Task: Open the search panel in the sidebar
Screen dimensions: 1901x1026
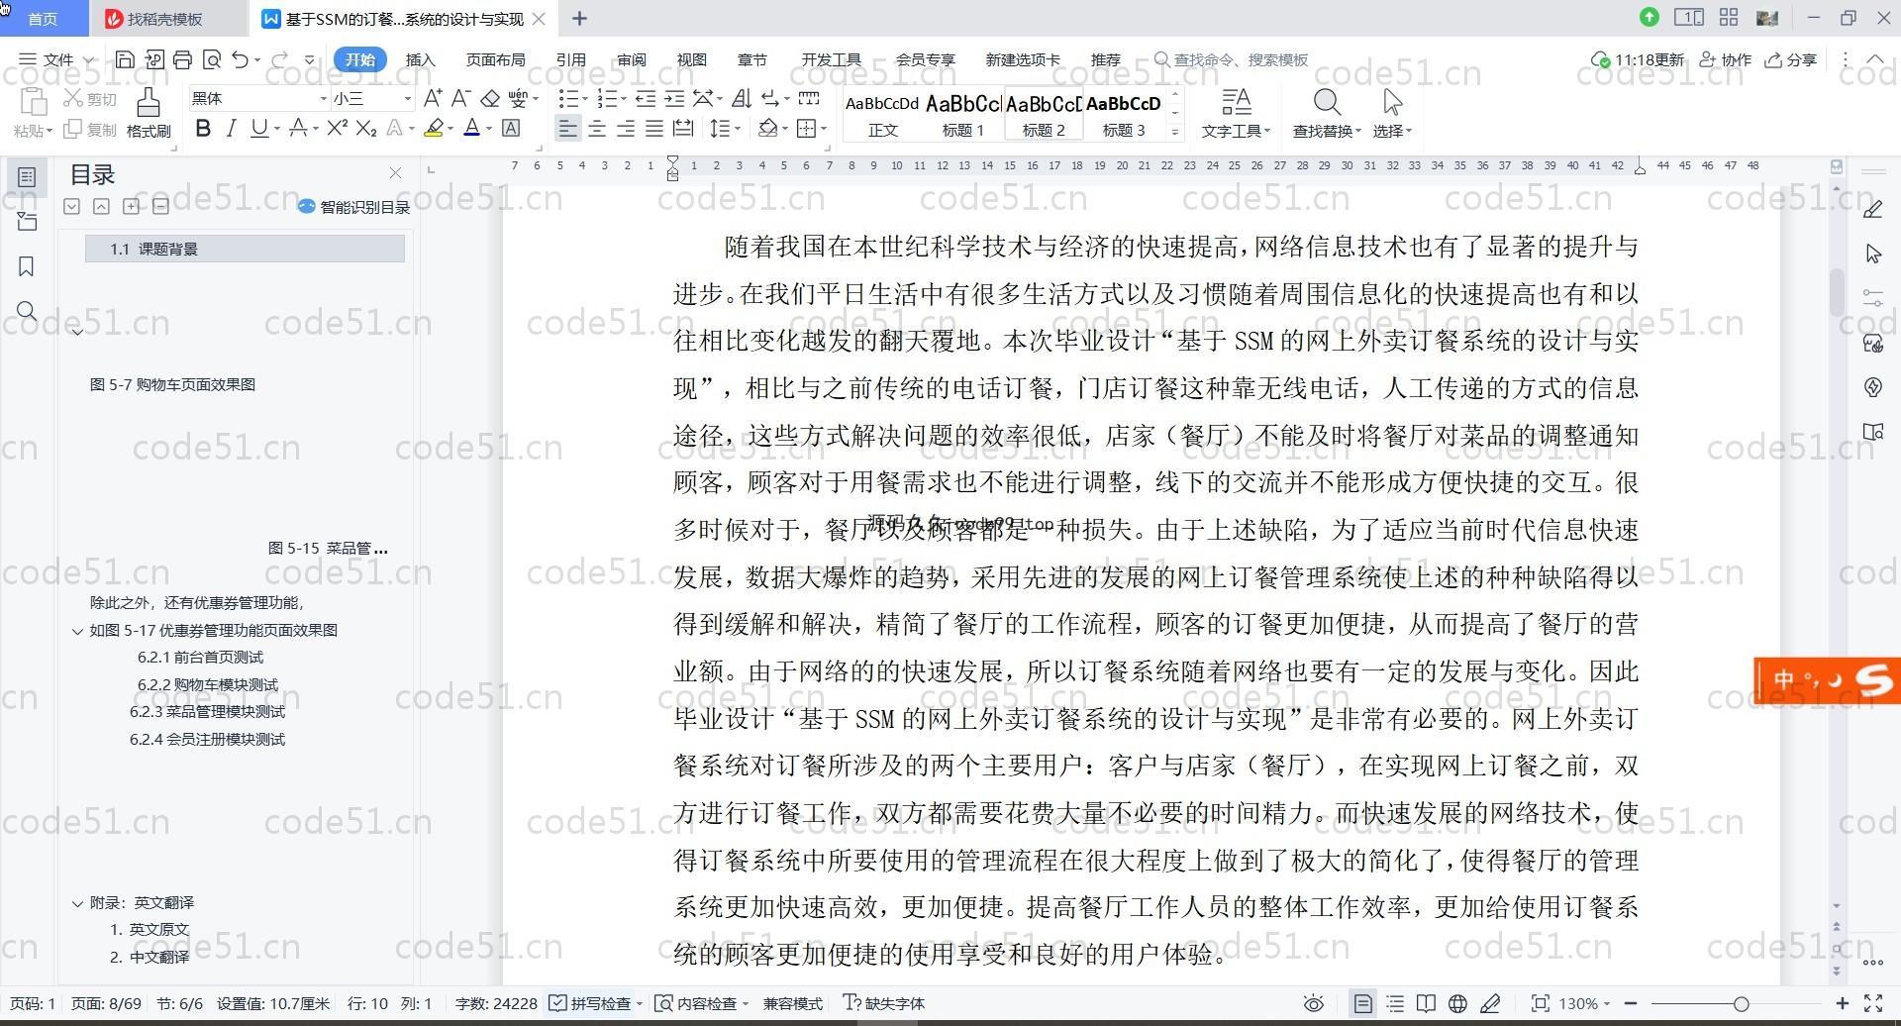Action: [27, 312]
